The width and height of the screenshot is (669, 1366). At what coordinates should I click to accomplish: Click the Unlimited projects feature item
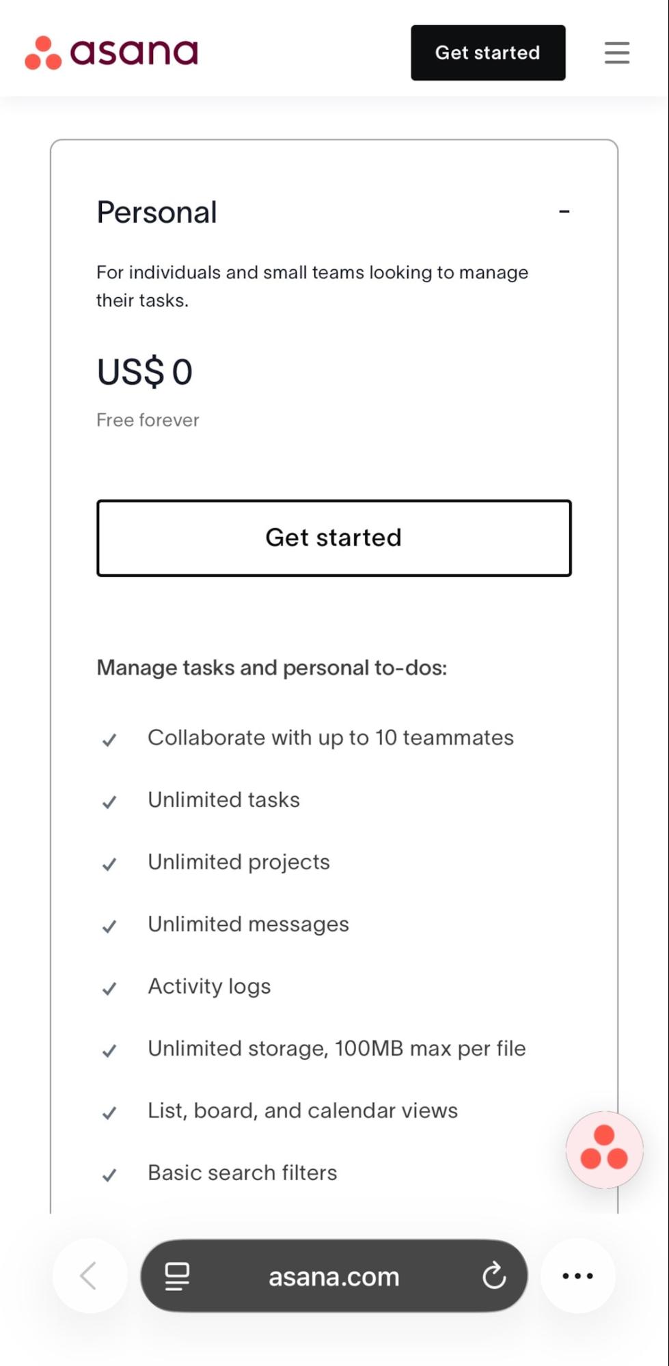point(238,862)
